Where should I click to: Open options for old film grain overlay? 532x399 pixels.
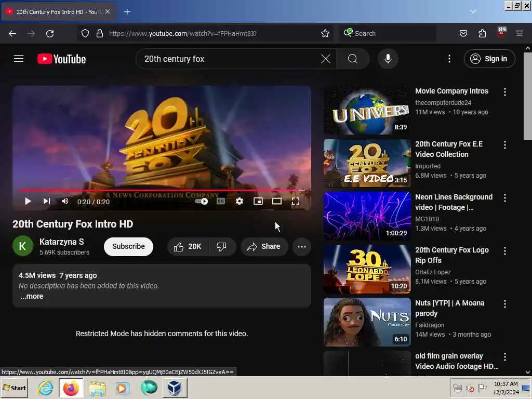[x=505, y=356]
